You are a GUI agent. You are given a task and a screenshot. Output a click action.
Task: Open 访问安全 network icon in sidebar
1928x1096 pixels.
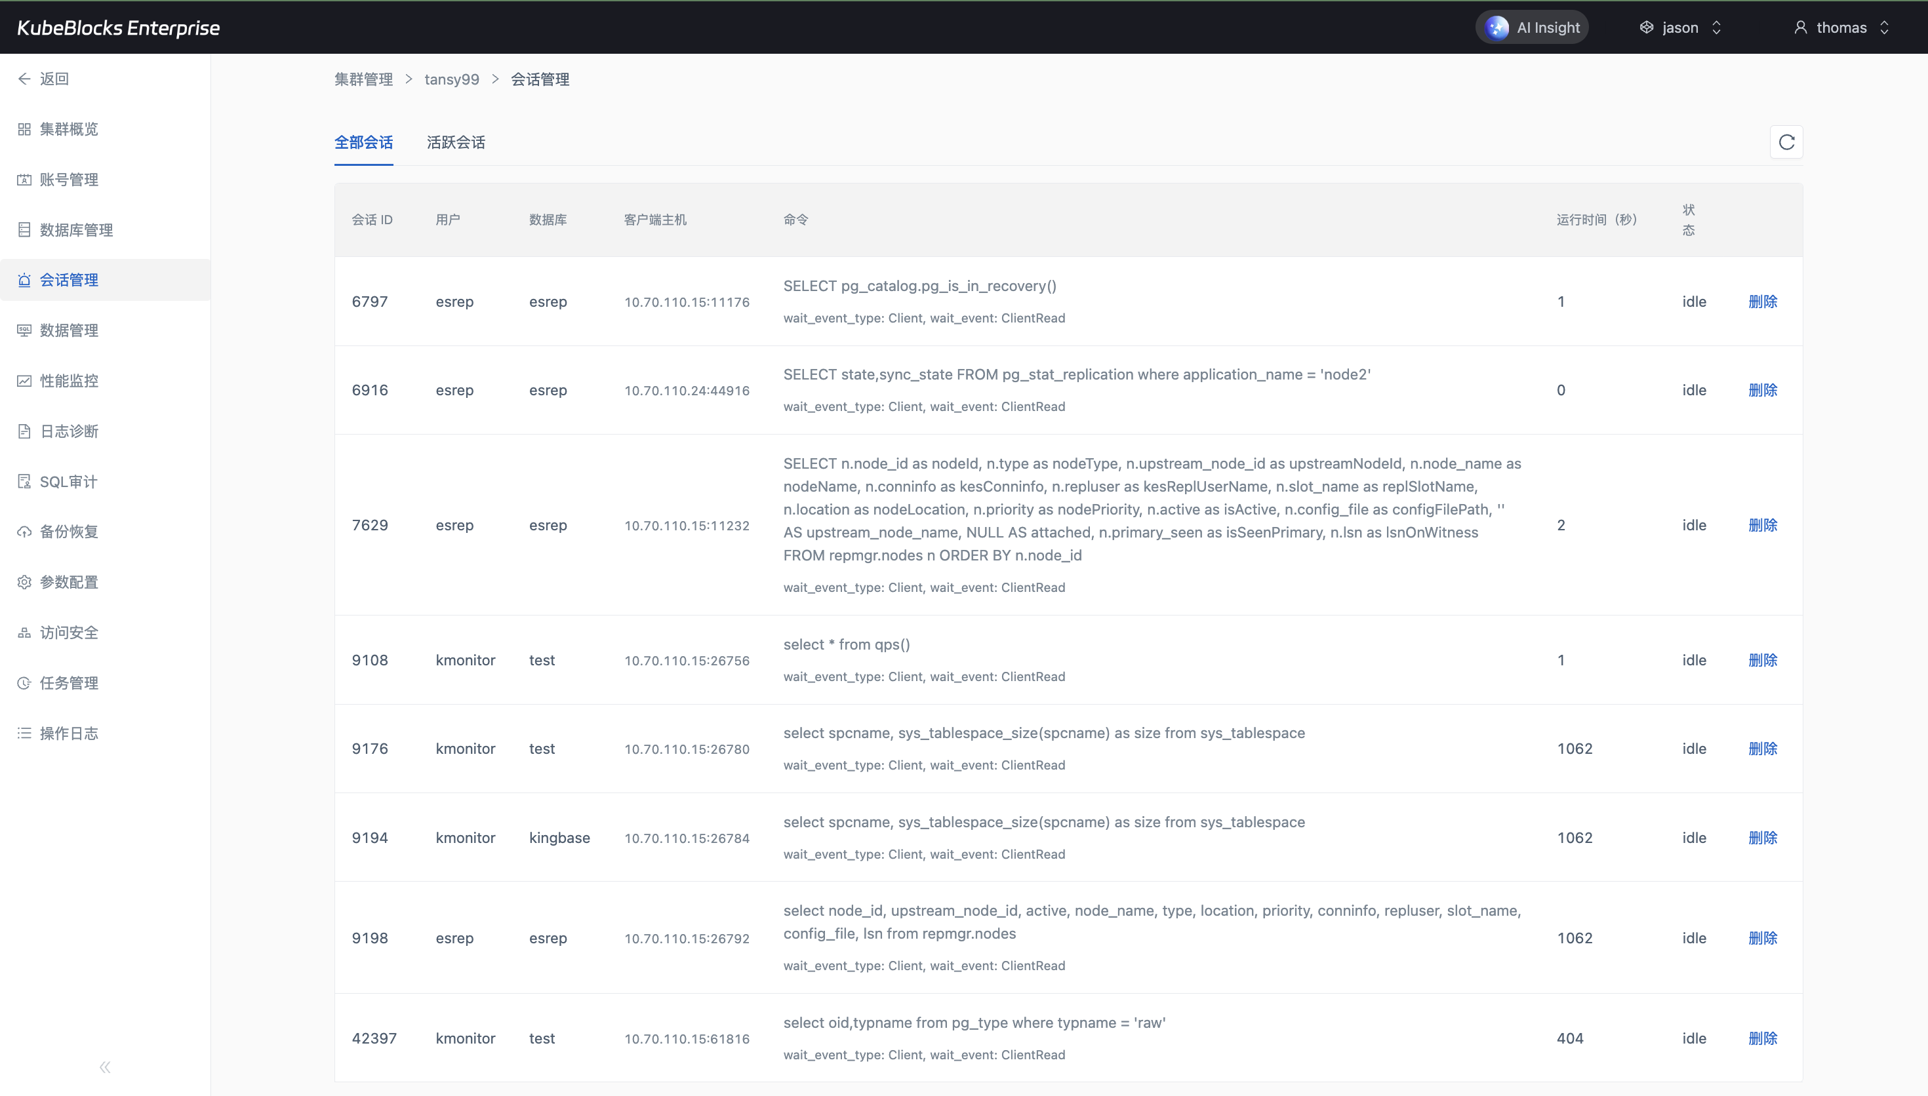click(x=24, y=633)
